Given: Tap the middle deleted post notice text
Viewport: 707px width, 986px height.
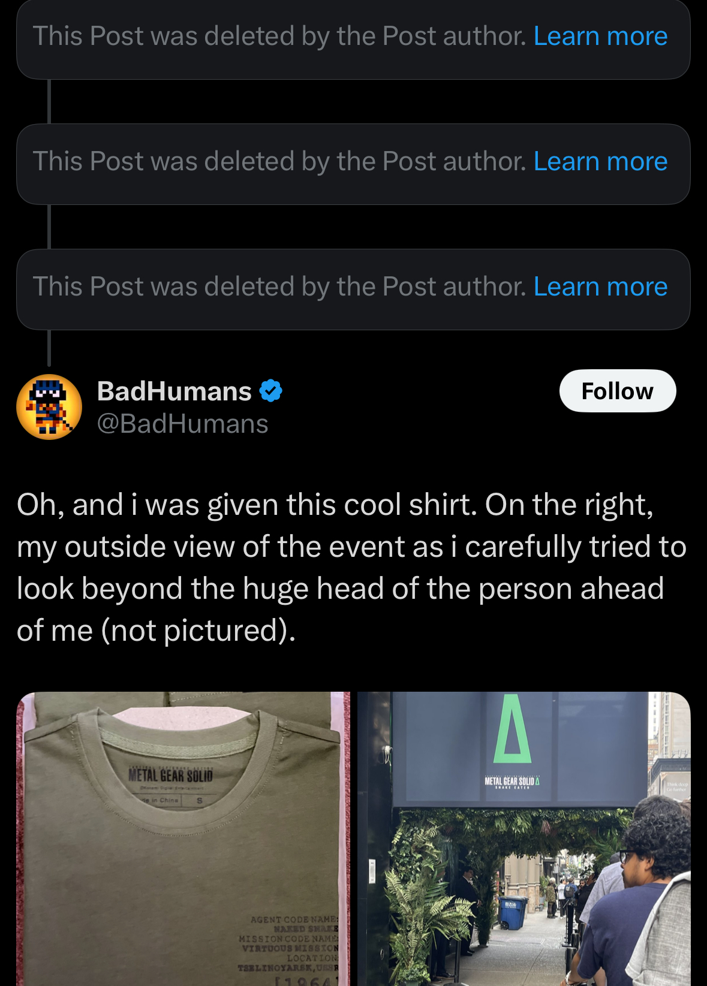Looking at the screenshot, I should click(x=279, y=161).
